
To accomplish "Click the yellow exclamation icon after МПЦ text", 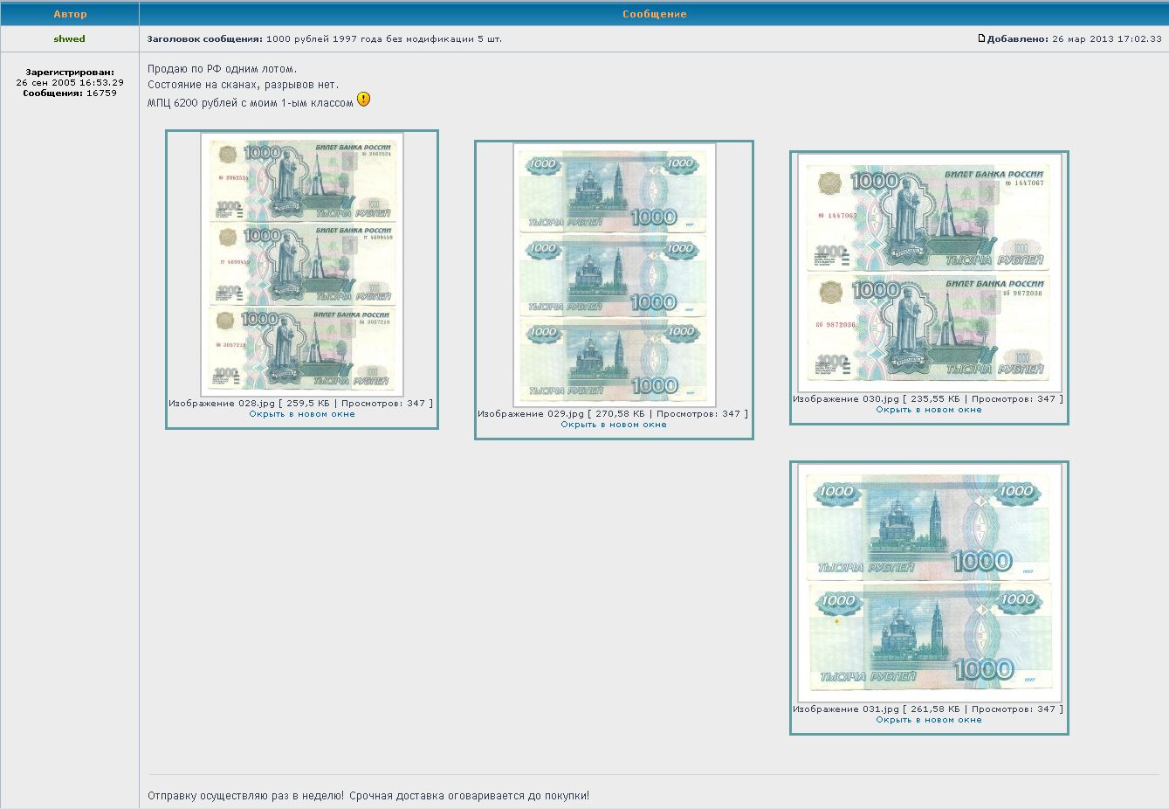I will (363, 100).
